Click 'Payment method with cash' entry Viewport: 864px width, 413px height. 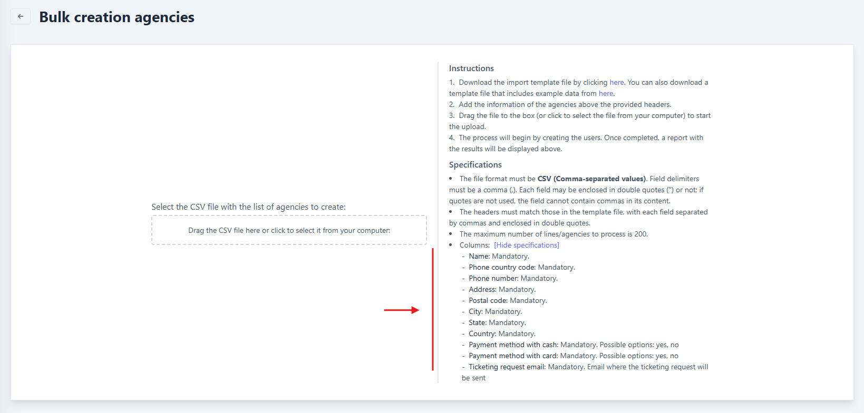pos(573,345)
